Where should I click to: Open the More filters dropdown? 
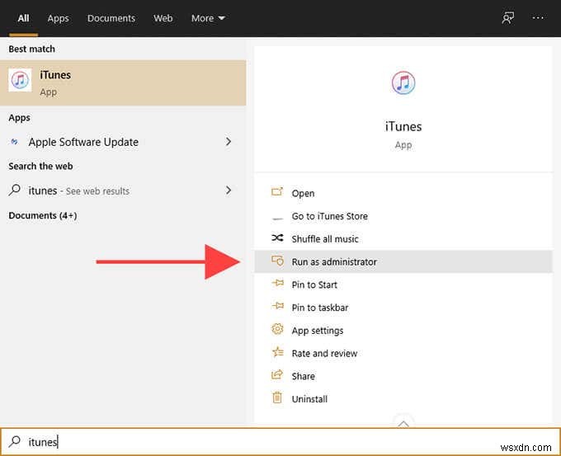point(208,18)
